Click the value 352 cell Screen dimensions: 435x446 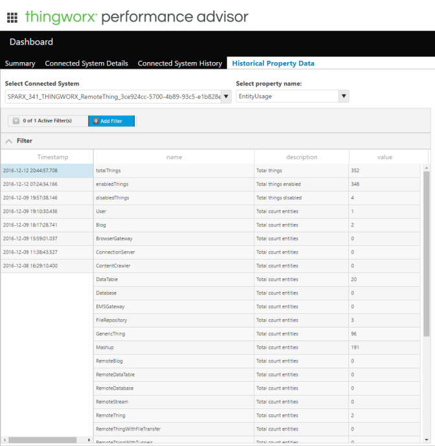tap(385, 171)
